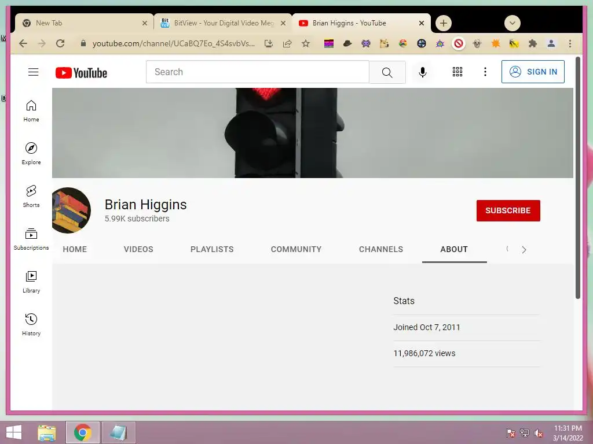The width and height of the screenshot is (593, 444).
Task: Open the Chrome profile avatar icon
Action: point(551,43)
